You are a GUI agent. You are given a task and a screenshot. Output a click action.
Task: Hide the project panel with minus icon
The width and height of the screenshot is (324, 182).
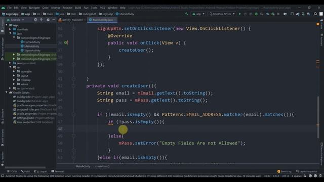tap(54, 20)
